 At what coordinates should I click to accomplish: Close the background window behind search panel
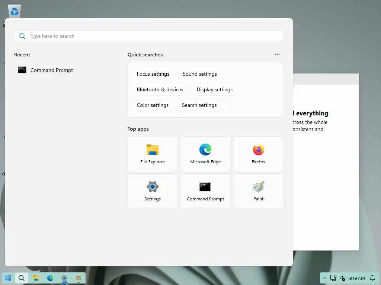point(353,79)
